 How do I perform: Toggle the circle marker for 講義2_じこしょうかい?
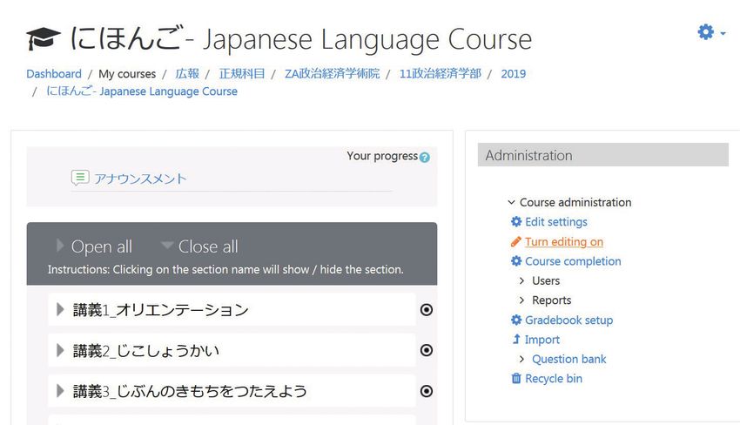427,350
